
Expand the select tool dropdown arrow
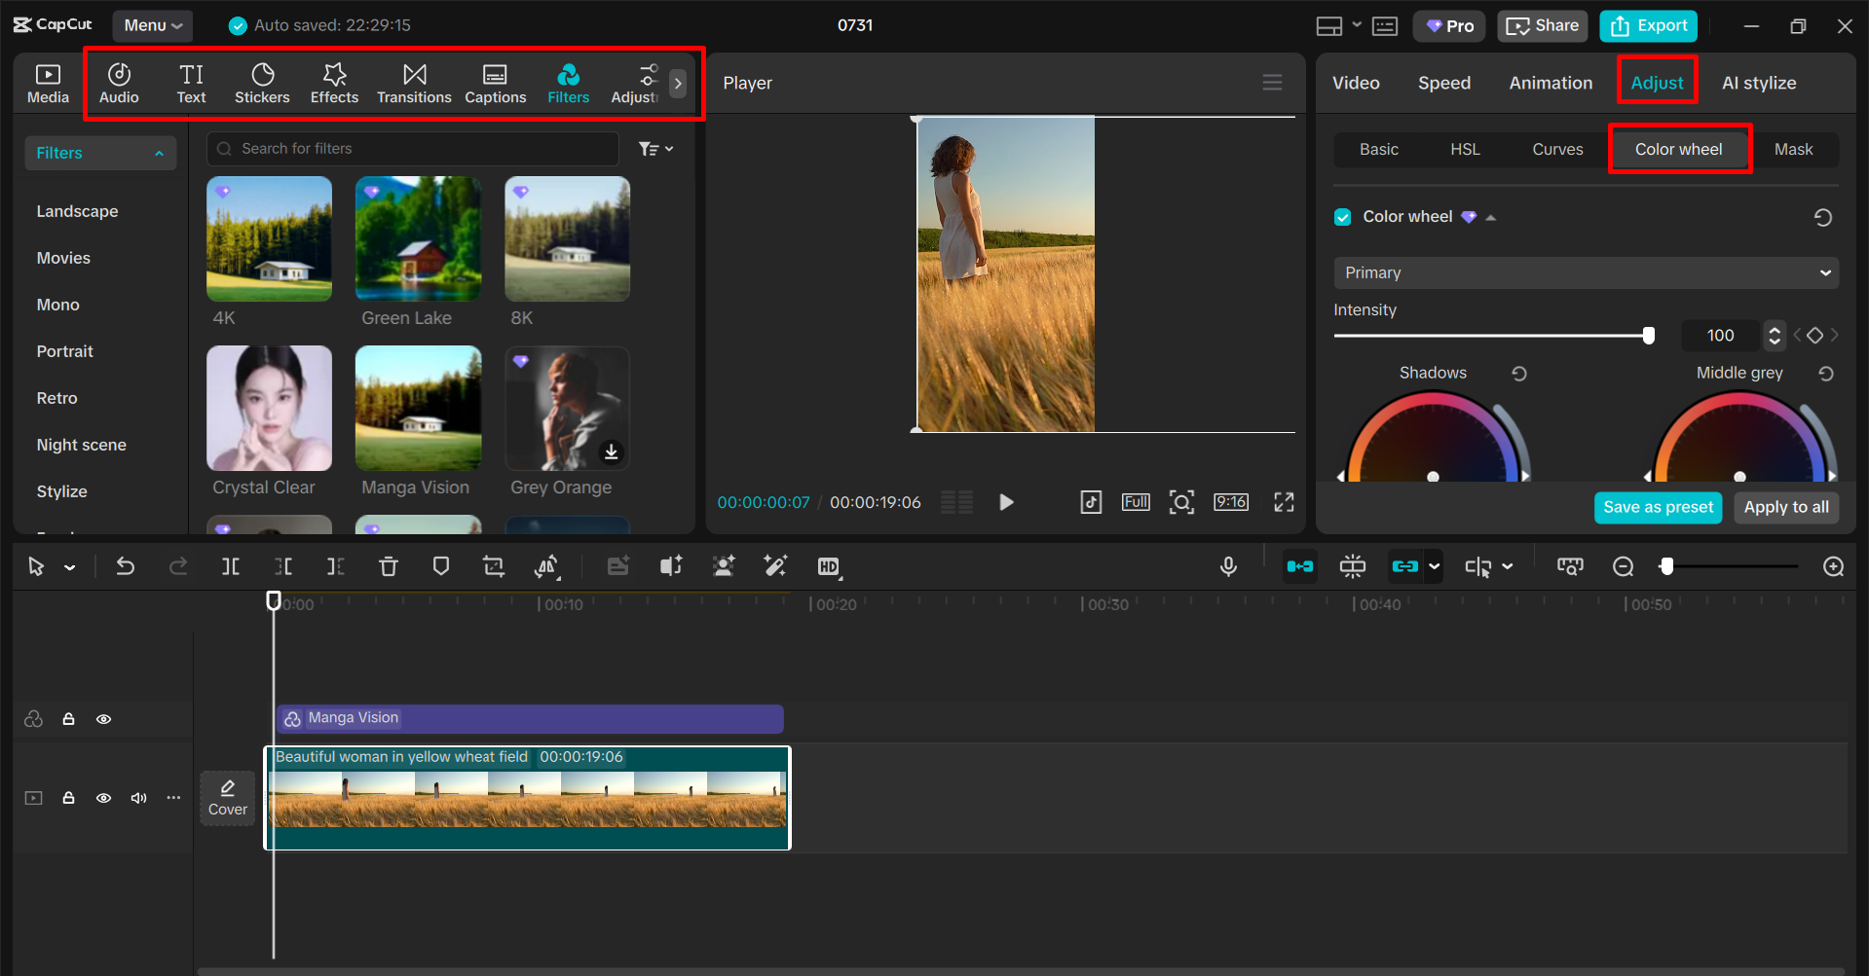point(68,565)
